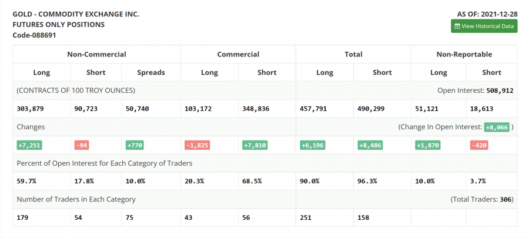
Task: Select the spreads value 50,740
Action: [x=138, y=109]
